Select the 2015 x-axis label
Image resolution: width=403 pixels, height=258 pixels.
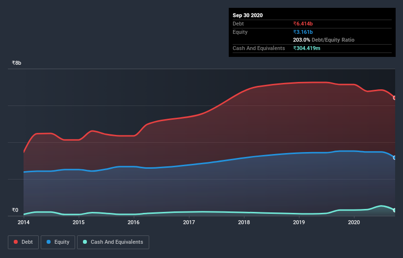tap(79, 222)
